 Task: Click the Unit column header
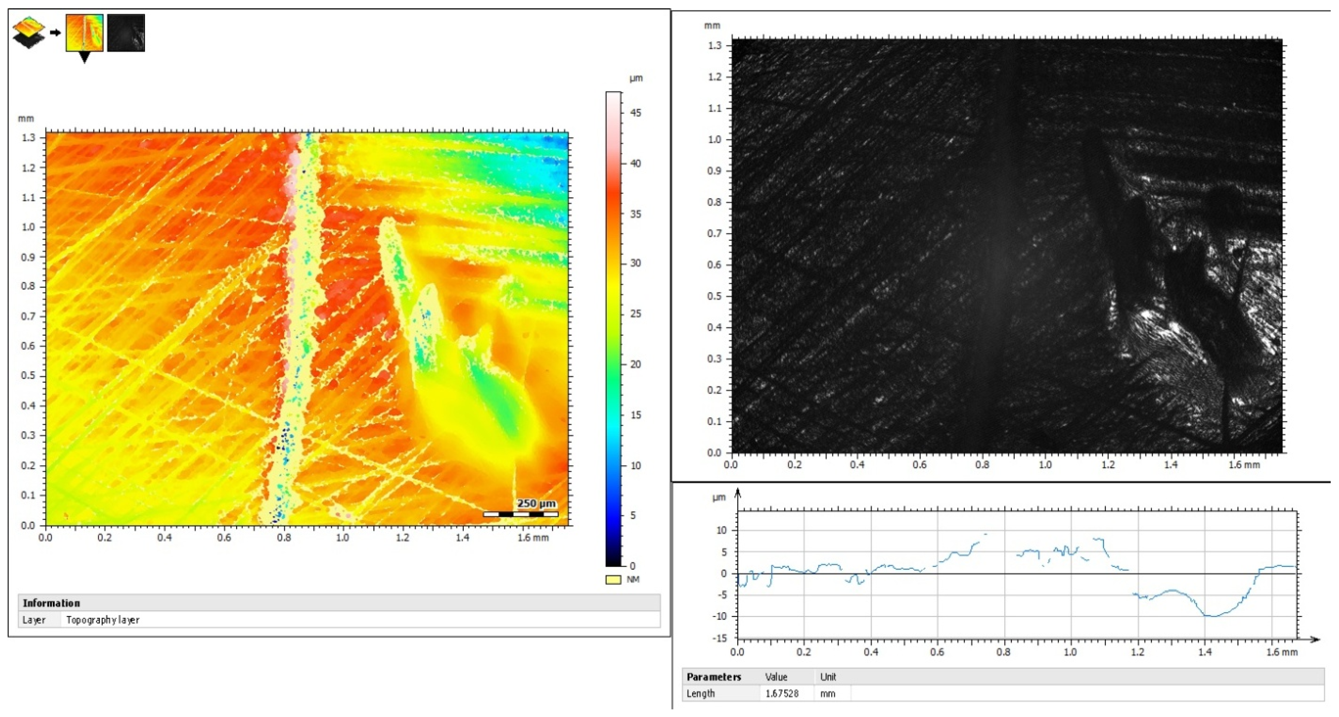[827, 677]
